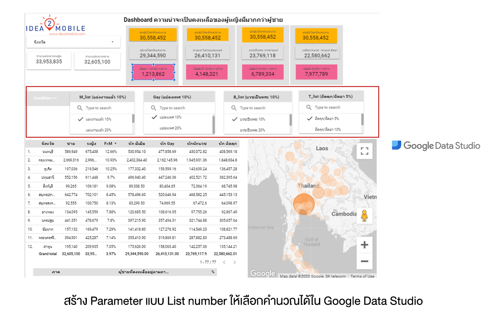Viewport: 501px width, 334px height.
Task: Click the www.idea2mobile.com link
Action: [x=67, y=34]
